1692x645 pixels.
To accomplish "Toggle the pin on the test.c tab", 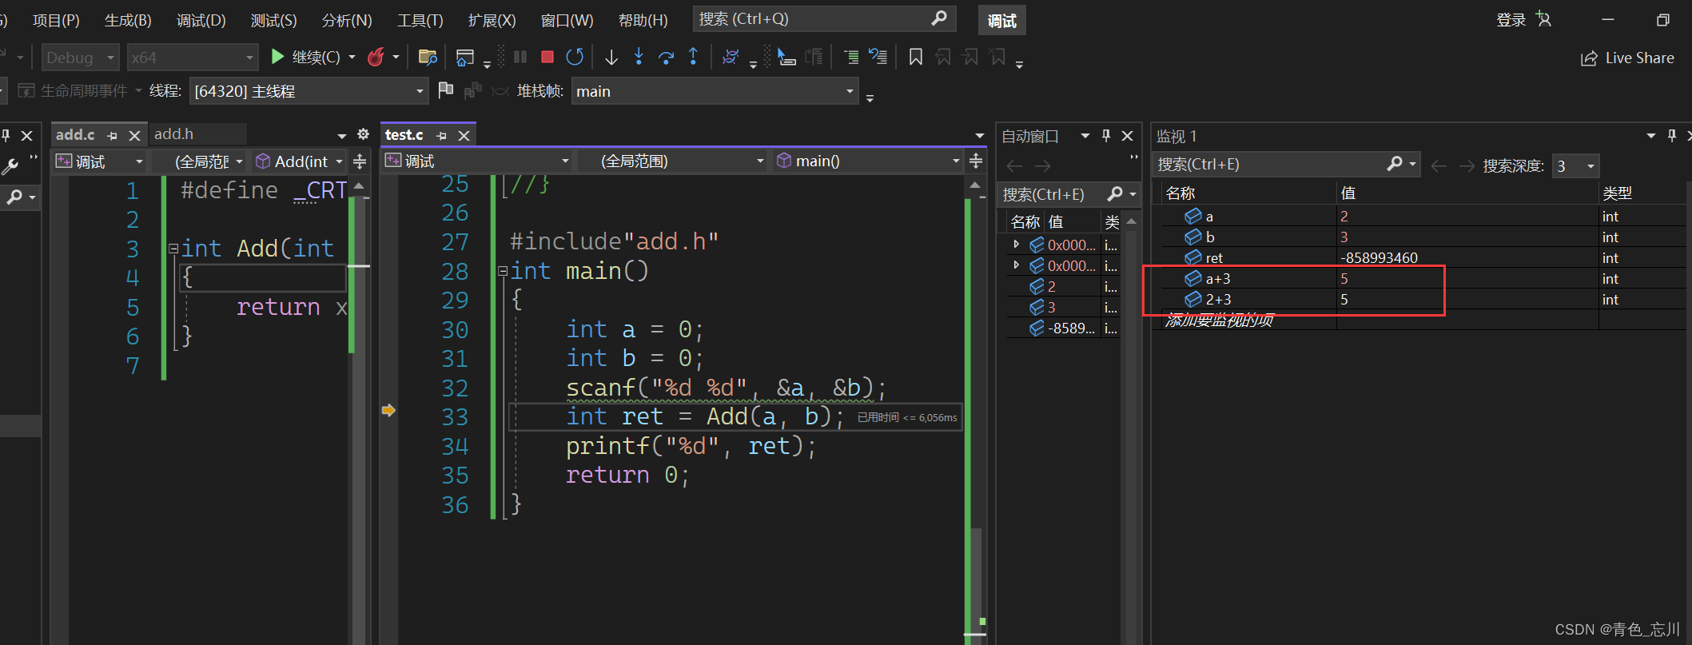I will 442,136.
